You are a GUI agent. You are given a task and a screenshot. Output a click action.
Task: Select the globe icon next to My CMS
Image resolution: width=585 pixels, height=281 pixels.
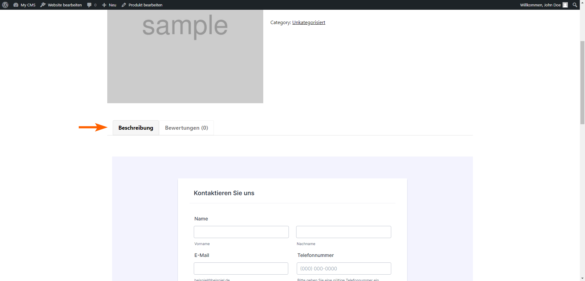coord(16,5)
